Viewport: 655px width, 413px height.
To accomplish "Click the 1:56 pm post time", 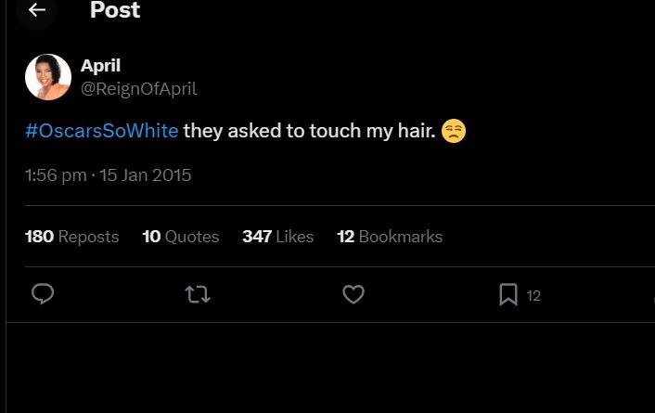I will point(56,175).
